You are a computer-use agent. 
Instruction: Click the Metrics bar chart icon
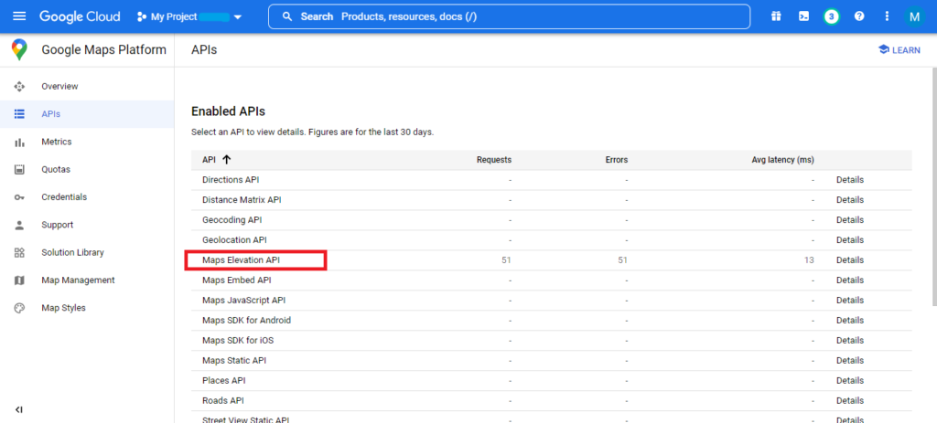tap(19, 142)
